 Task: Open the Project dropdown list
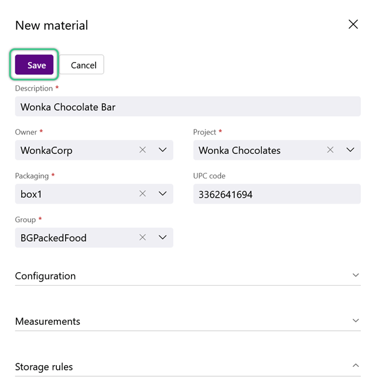pyautogui.click(x=350, y=150)
